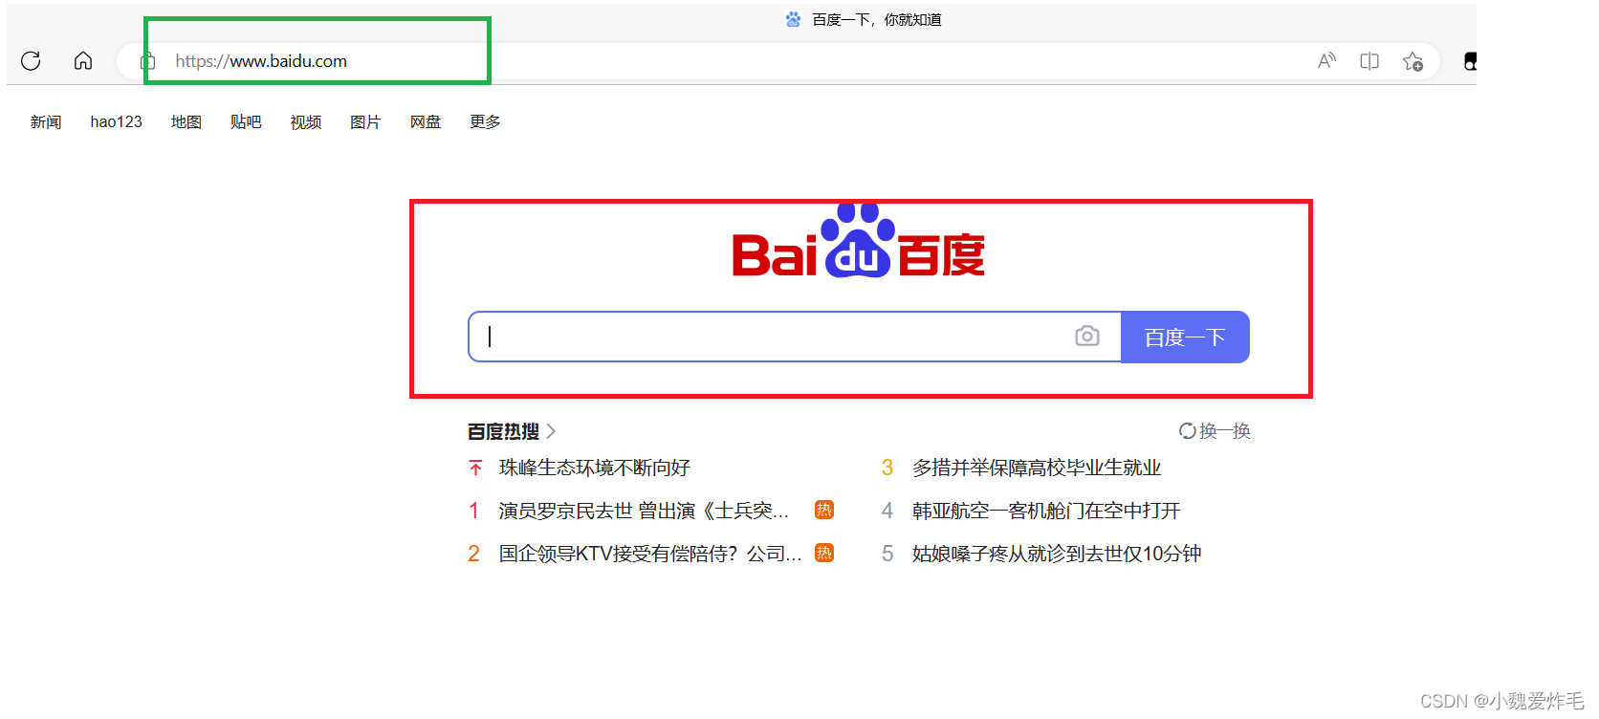Open 演员罗京民去世 headline
The height and width of the screenshot is (719, 1599).
coord(644,511)
